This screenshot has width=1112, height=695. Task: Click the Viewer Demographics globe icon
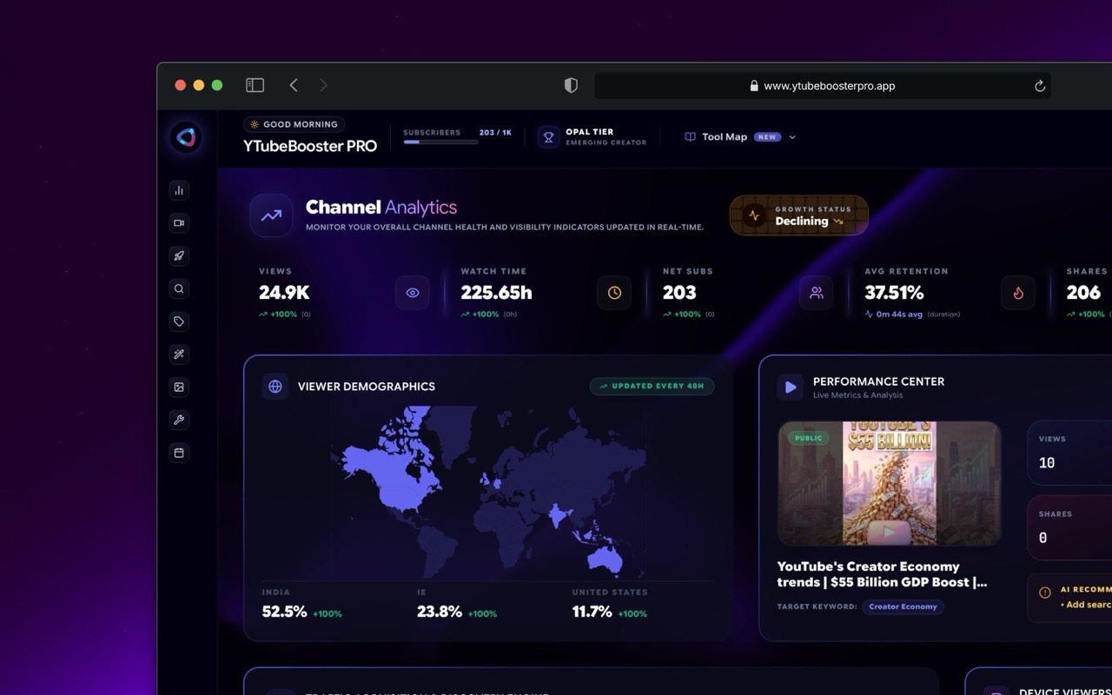pos(275,387)
